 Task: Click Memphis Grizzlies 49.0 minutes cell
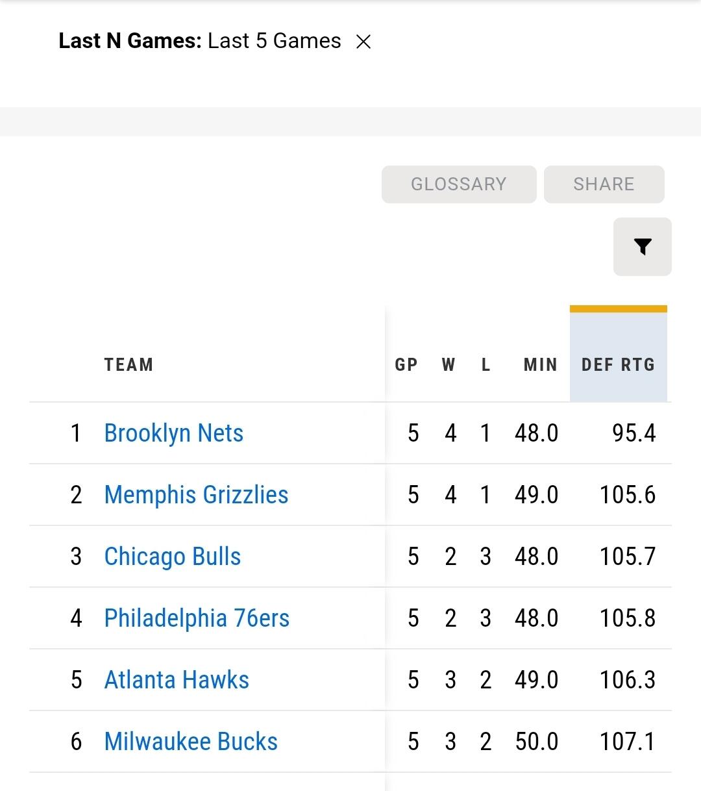pos(536,495)
